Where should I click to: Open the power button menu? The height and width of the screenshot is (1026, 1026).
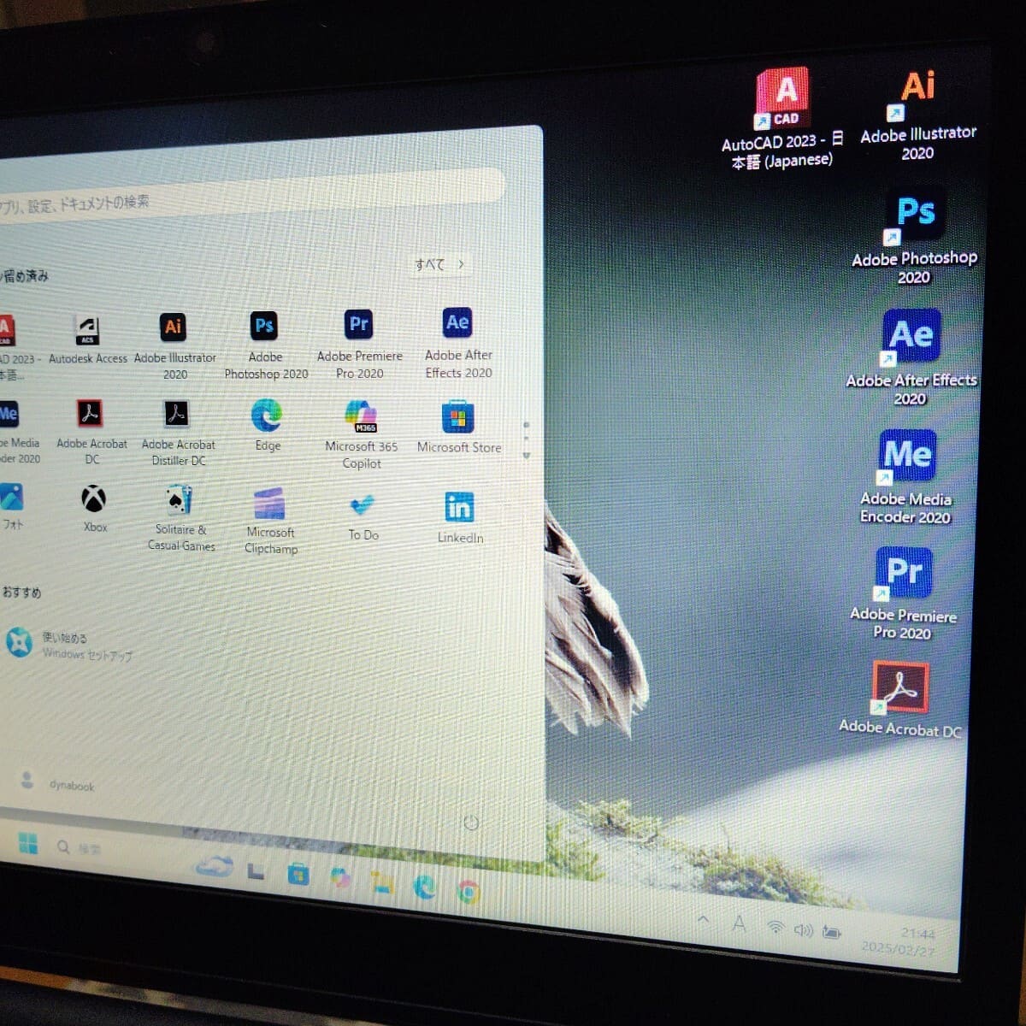(x=470, y=823)
